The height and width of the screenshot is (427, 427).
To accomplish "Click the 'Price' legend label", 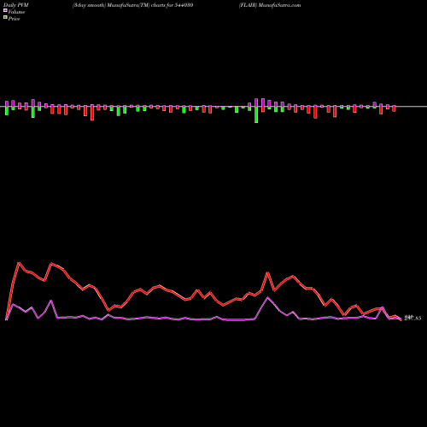I will [14, 19].
